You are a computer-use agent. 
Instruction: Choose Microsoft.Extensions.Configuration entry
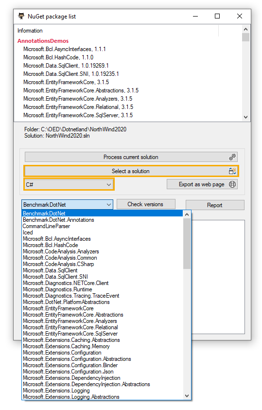click(x=103, y=353)
